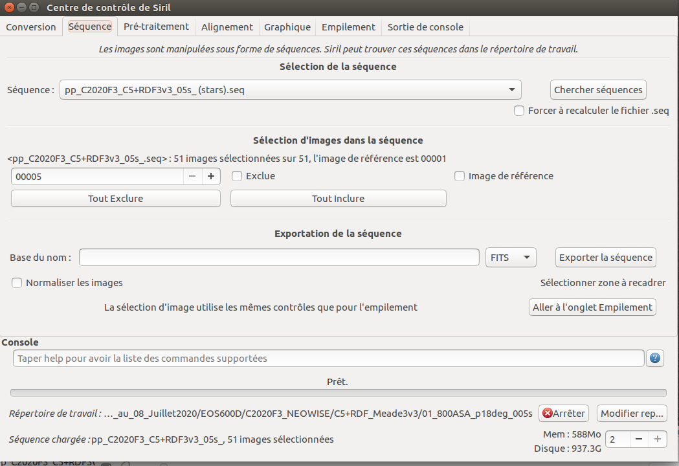This screenshot has width=679, height=466.
Task: Open the Séquence dropdown list
Action: tap(290, 90)
